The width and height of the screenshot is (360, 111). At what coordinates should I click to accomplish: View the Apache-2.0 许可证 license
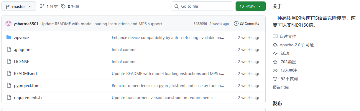point(297,45)
